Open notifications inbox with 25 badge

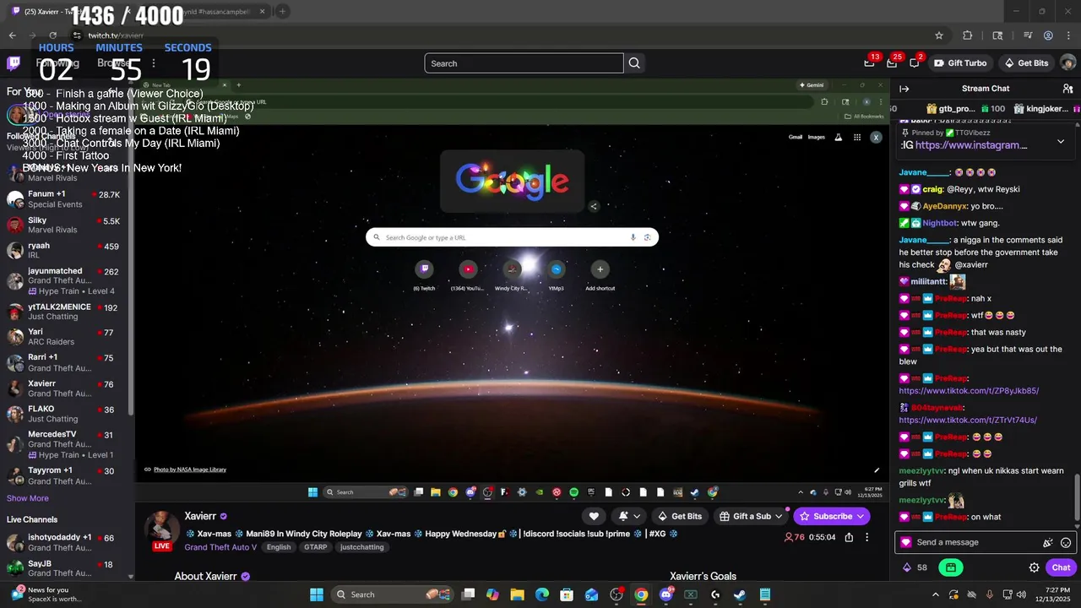[892, 63]
